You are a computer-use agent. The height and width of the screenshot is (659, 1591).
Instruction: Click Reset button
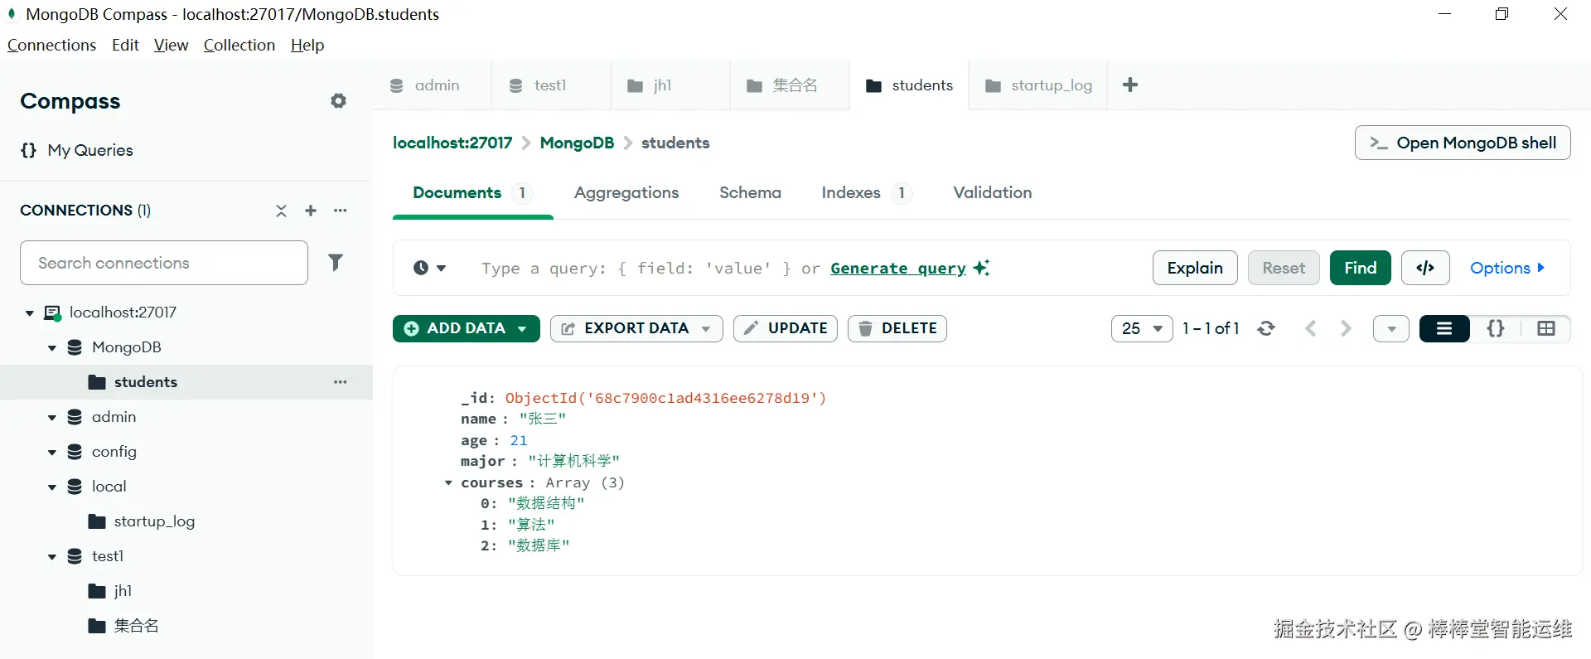tap(1284, 268)
